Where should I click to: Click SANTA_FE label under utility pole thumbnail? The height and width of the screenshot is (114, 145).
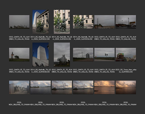105,38
